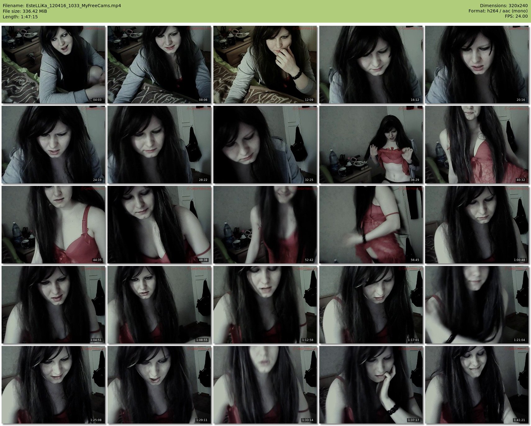Pick the frame at 1:00:48
The height and width of the screenshot is (426, 531).
tap(477, 225)
